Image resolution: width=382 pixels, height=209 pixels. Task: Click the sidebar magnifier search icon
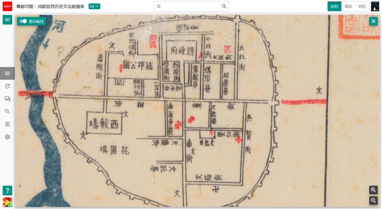(x=7, y=111)
